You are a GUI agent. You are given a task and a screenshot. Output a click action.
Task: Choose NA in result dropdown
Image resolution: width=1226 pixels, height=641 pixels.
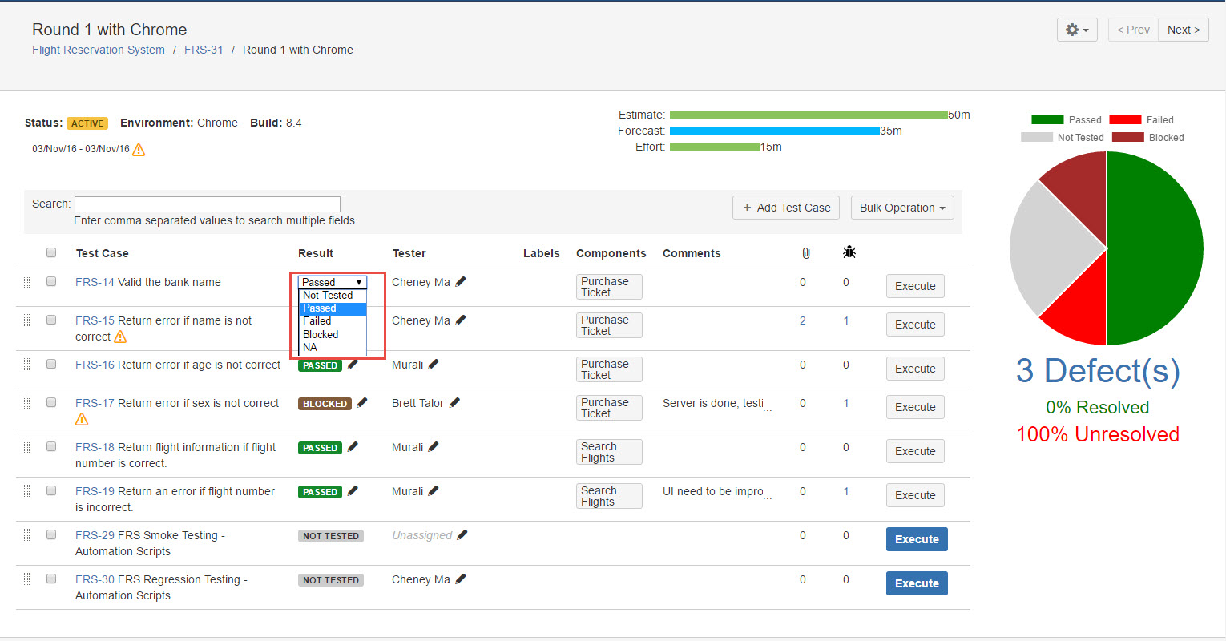[333, 347]
